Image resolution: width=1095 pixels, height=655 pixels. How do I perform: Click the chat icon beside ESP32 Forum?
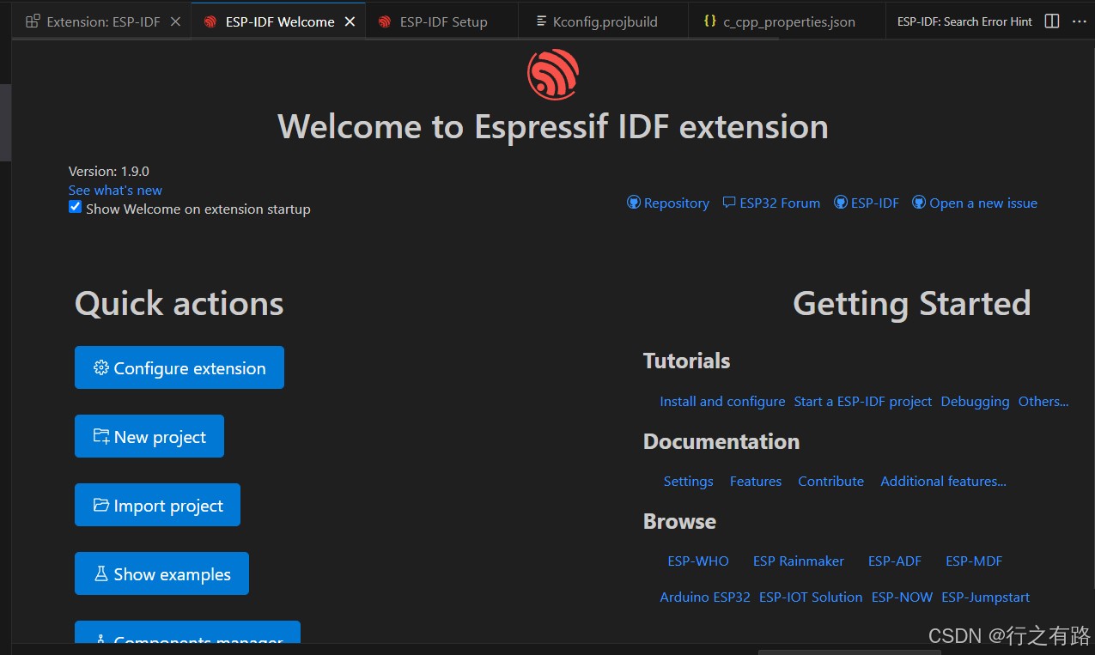point(729,203)
